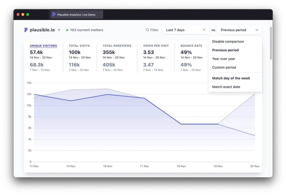Click the yellow minimize window button

23,15
